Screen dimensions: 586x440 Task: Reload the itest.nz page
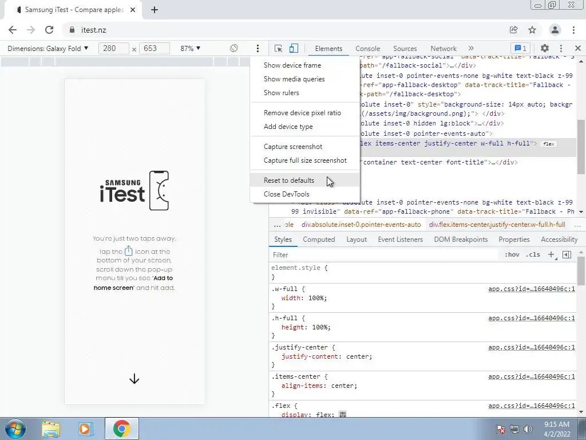pos(49,30)
